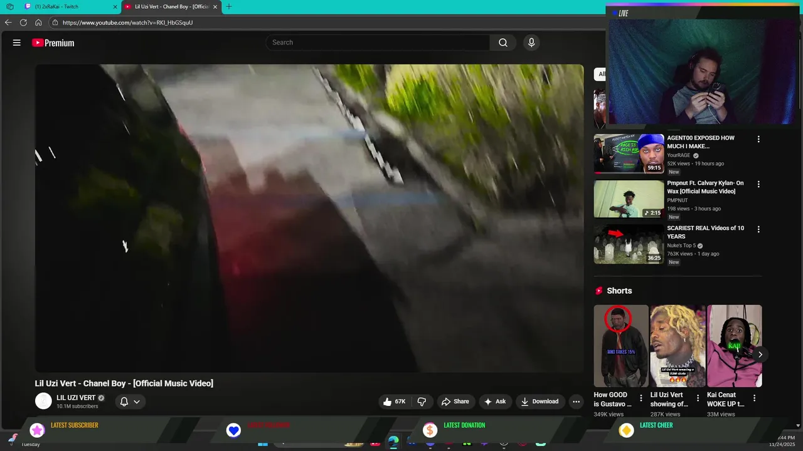803x451 pixels.
Task: Click the 10.1M subscribers text
Action: [77, 407]
